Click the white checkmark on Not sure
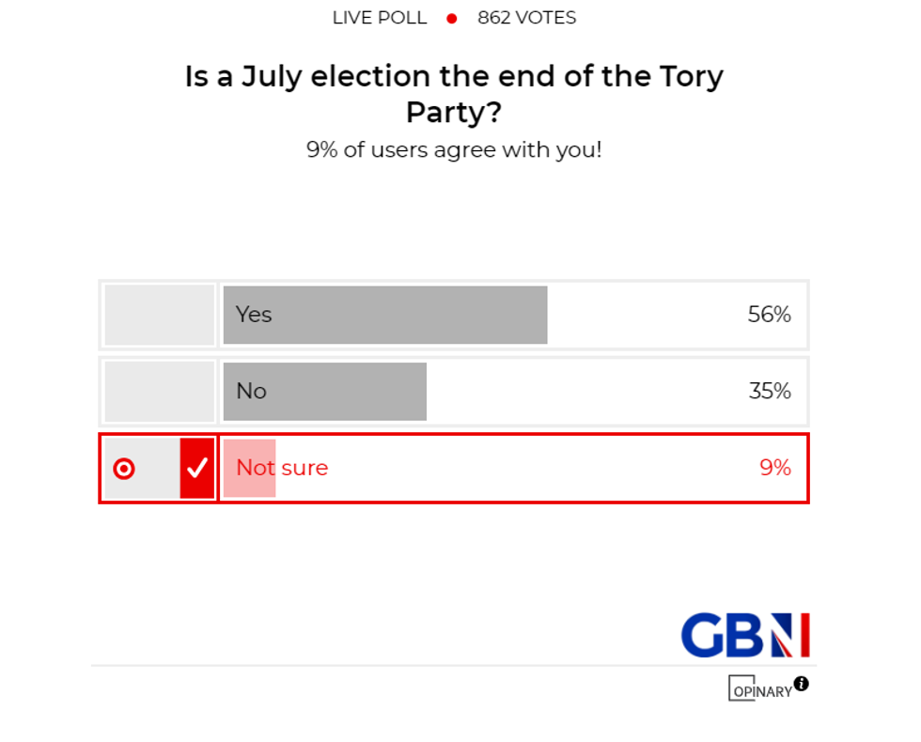 coord(197,468)
